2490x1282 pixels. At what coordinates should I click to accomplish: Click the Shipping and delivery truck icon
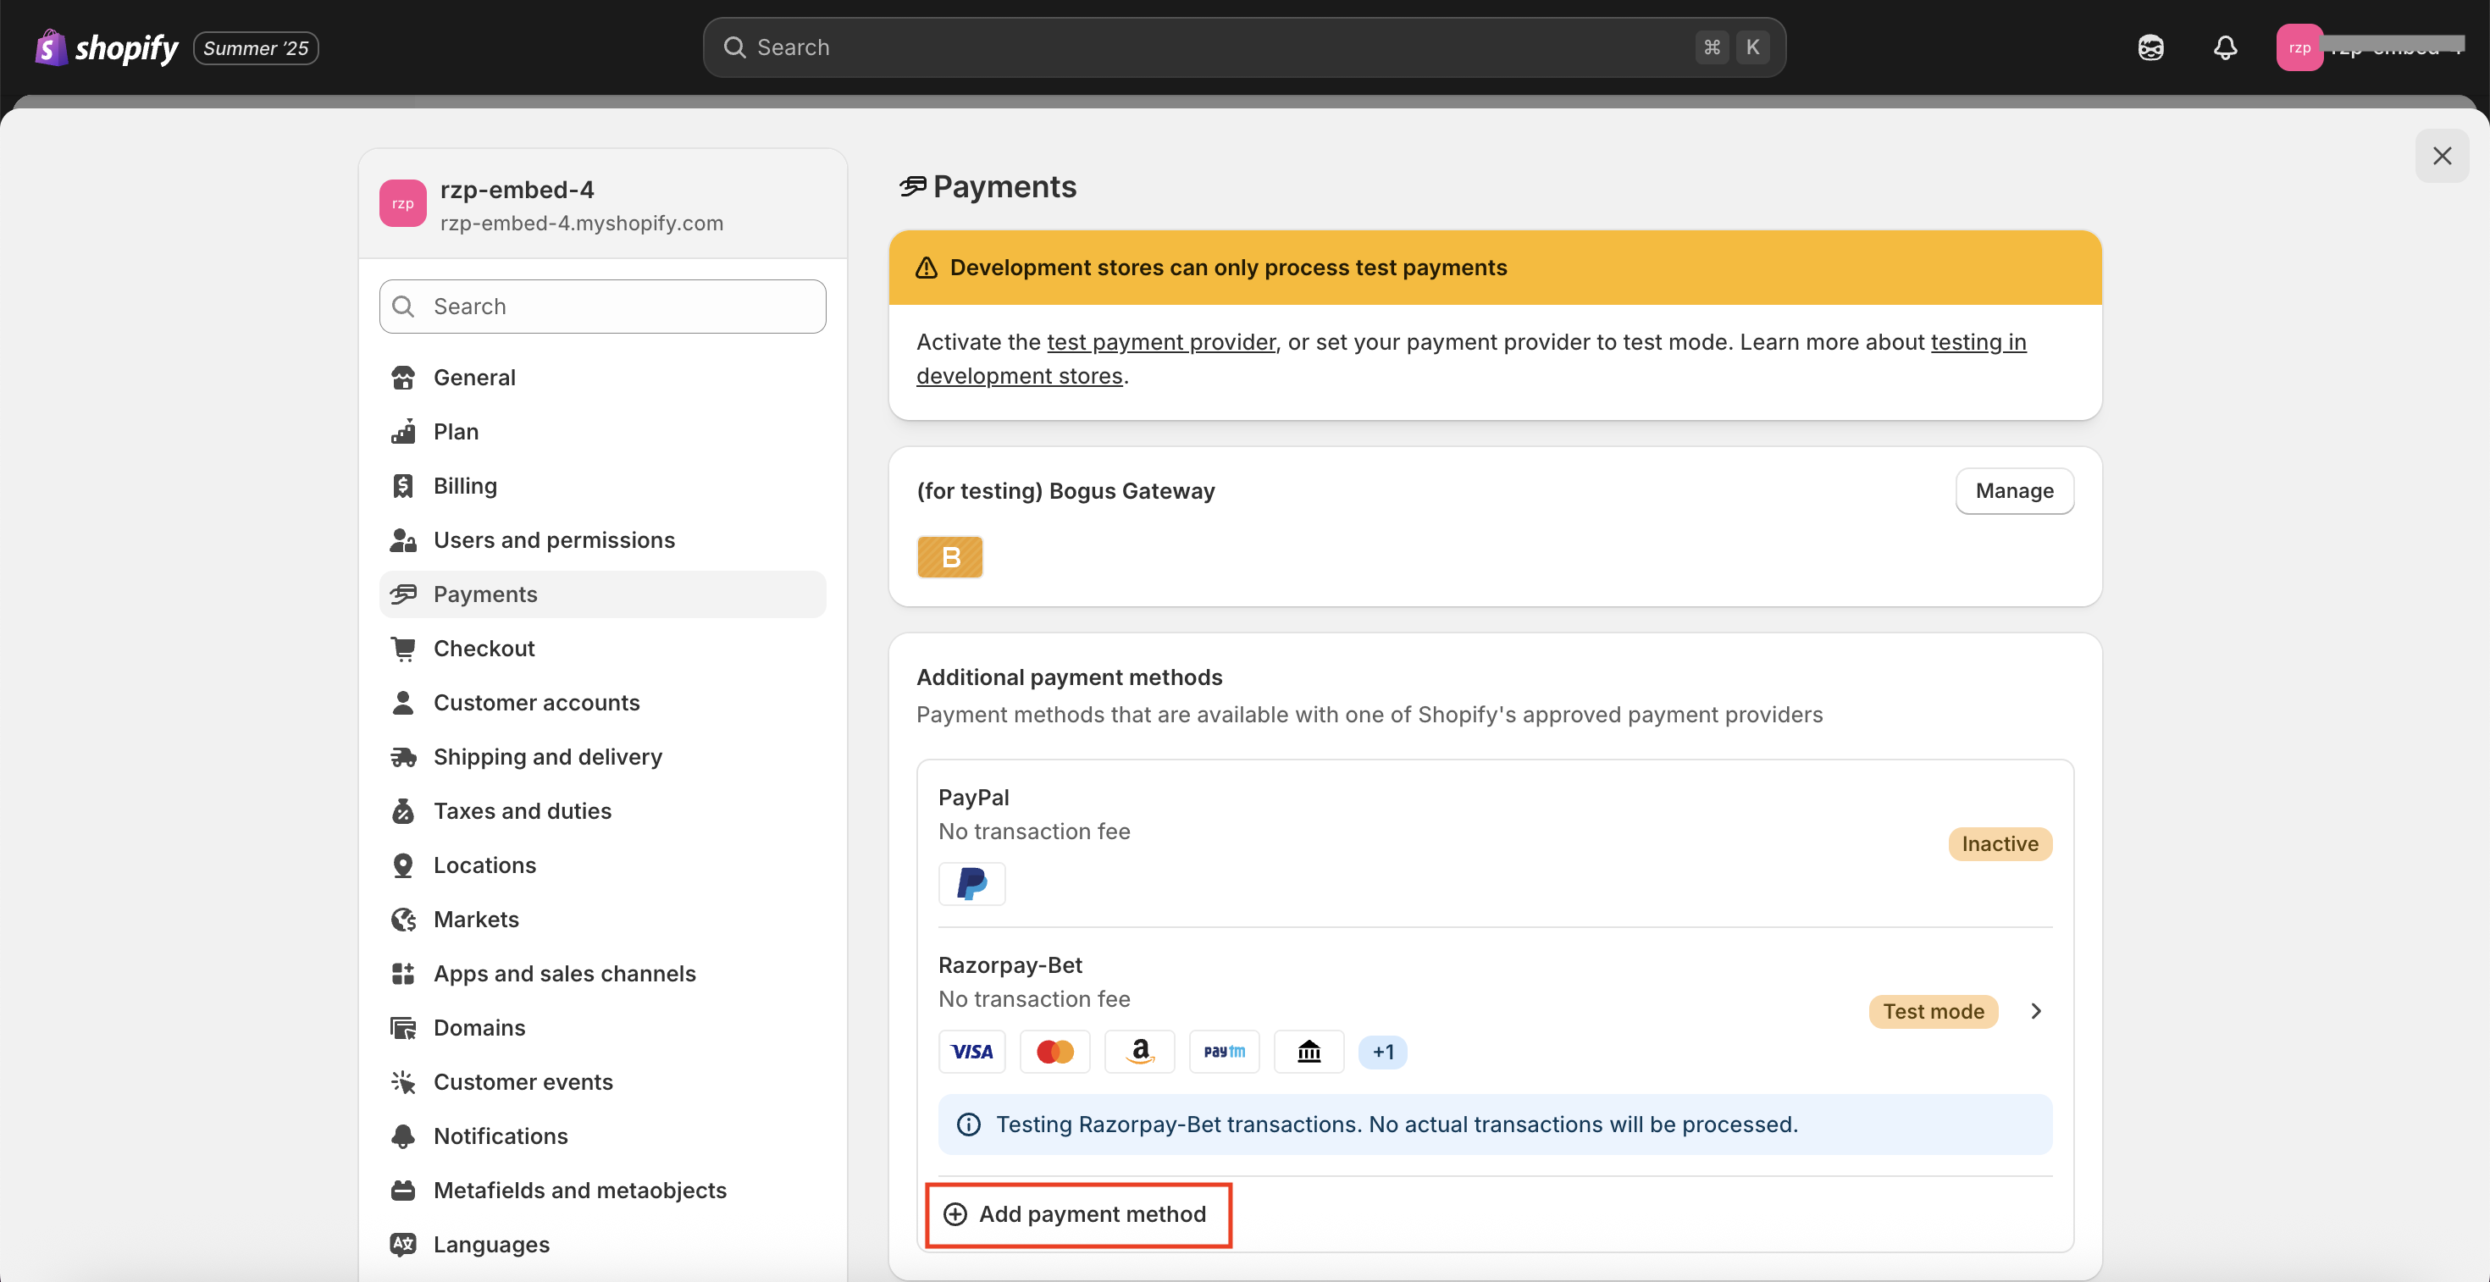click(403, 756)
